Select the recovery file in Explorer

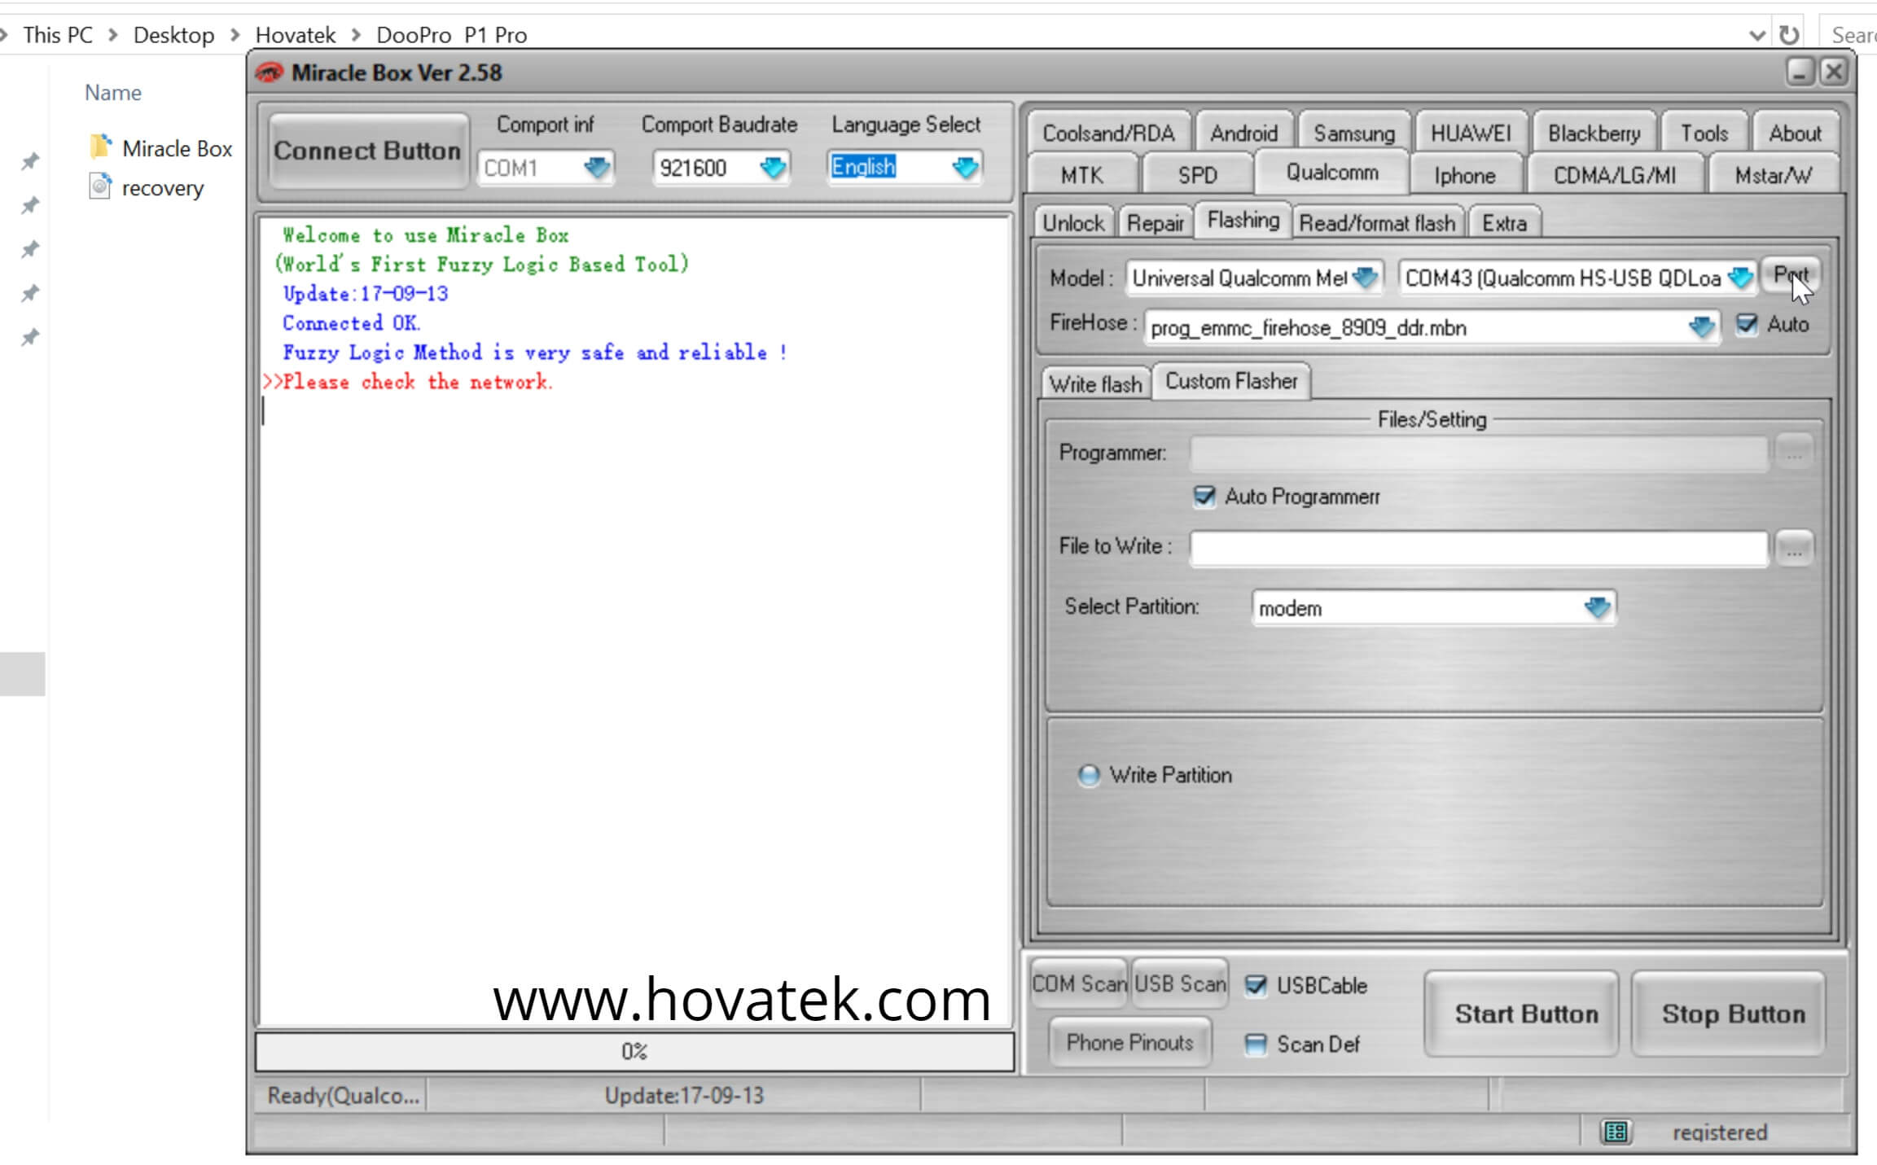pos(147,188)
